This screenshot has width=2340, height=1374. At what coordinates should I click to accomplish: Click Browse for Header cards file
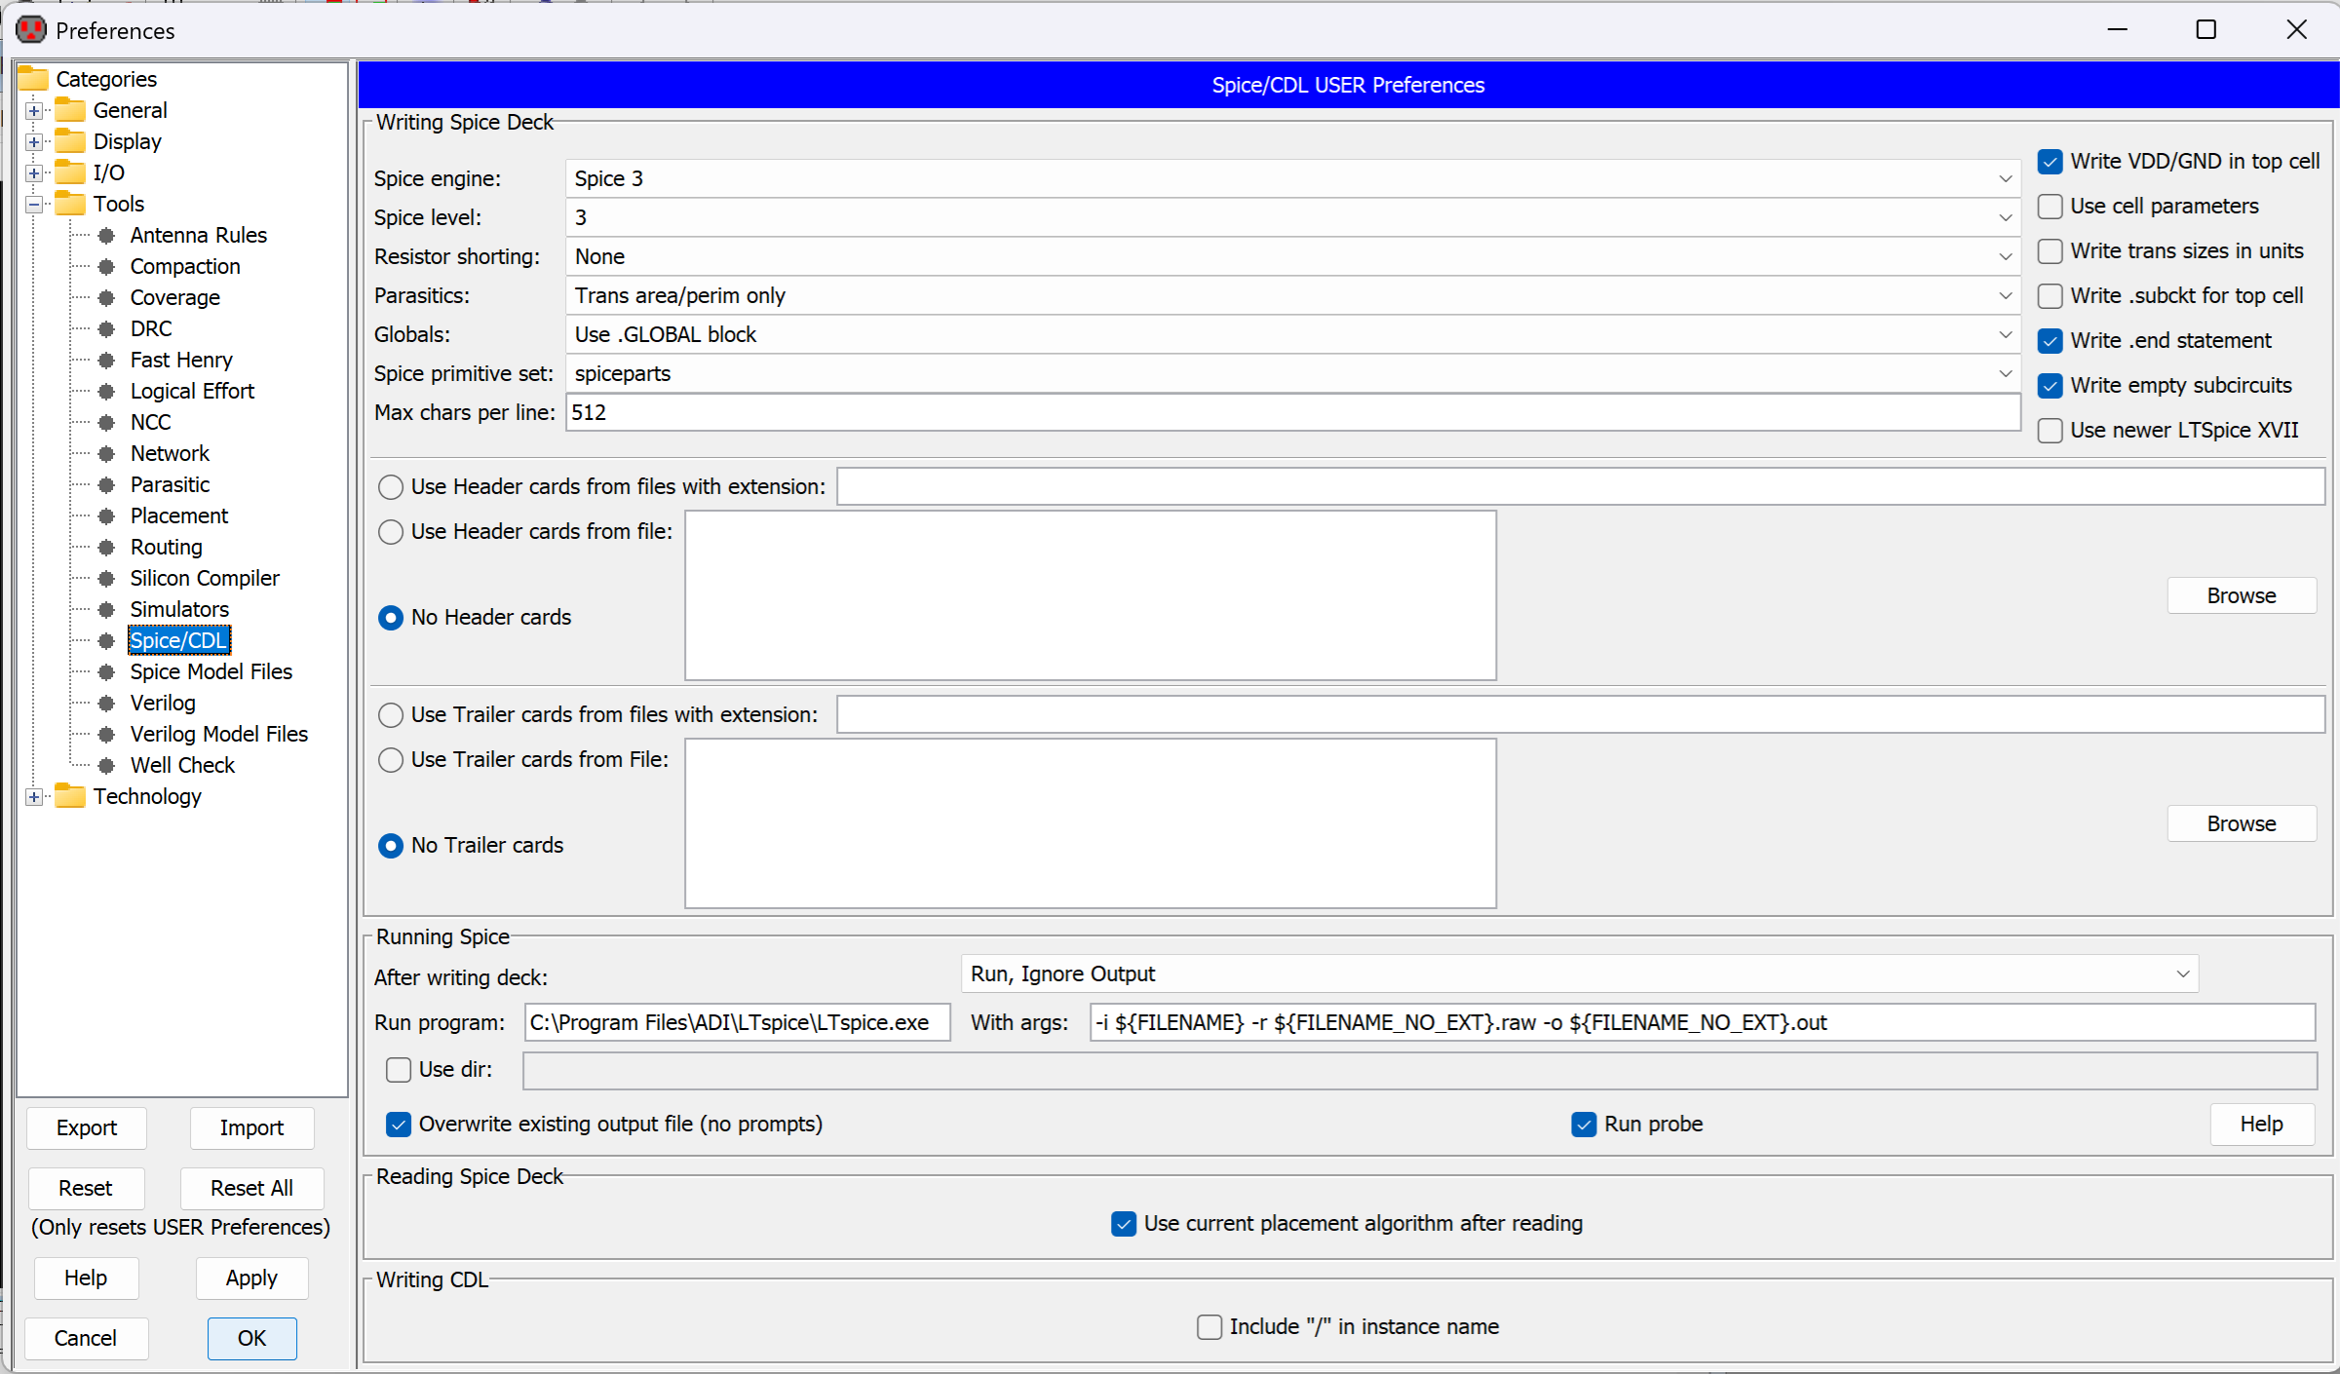click(2242, 595)
